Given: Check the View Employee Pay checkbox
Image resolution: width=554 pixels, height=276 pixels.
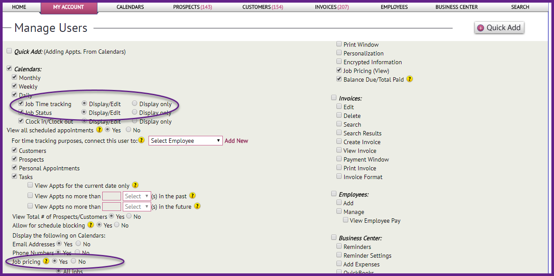Looking at the screenshot, I should [346, 220].
